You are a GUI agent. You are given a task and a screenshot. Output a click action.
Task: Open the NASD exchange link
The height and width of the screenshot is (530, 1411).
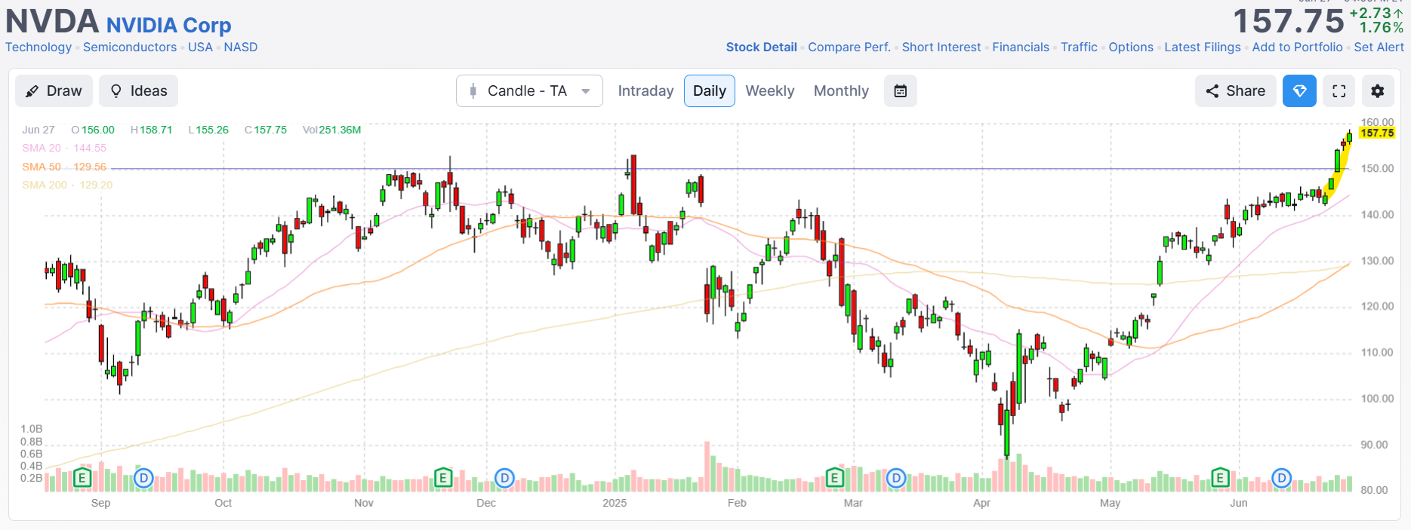tap(241, 47)
